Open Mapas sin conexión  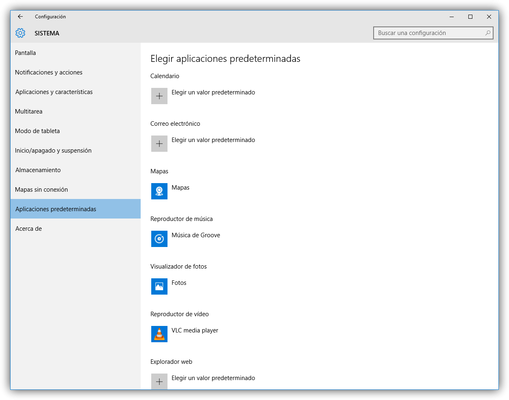(76, 190)
